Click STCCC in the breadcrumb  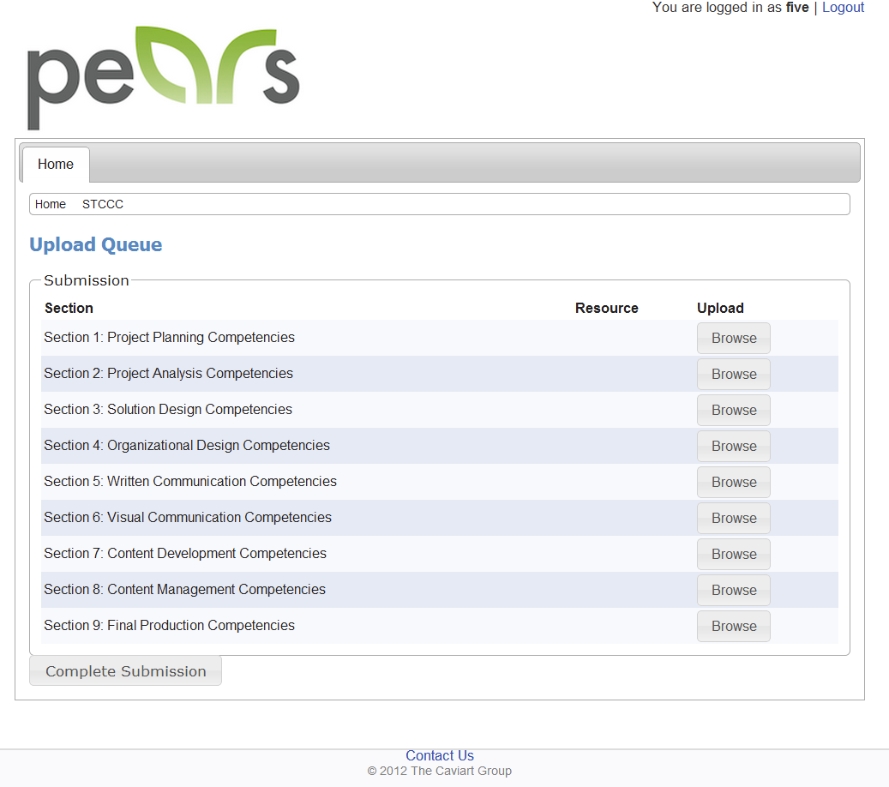(103, 204)
